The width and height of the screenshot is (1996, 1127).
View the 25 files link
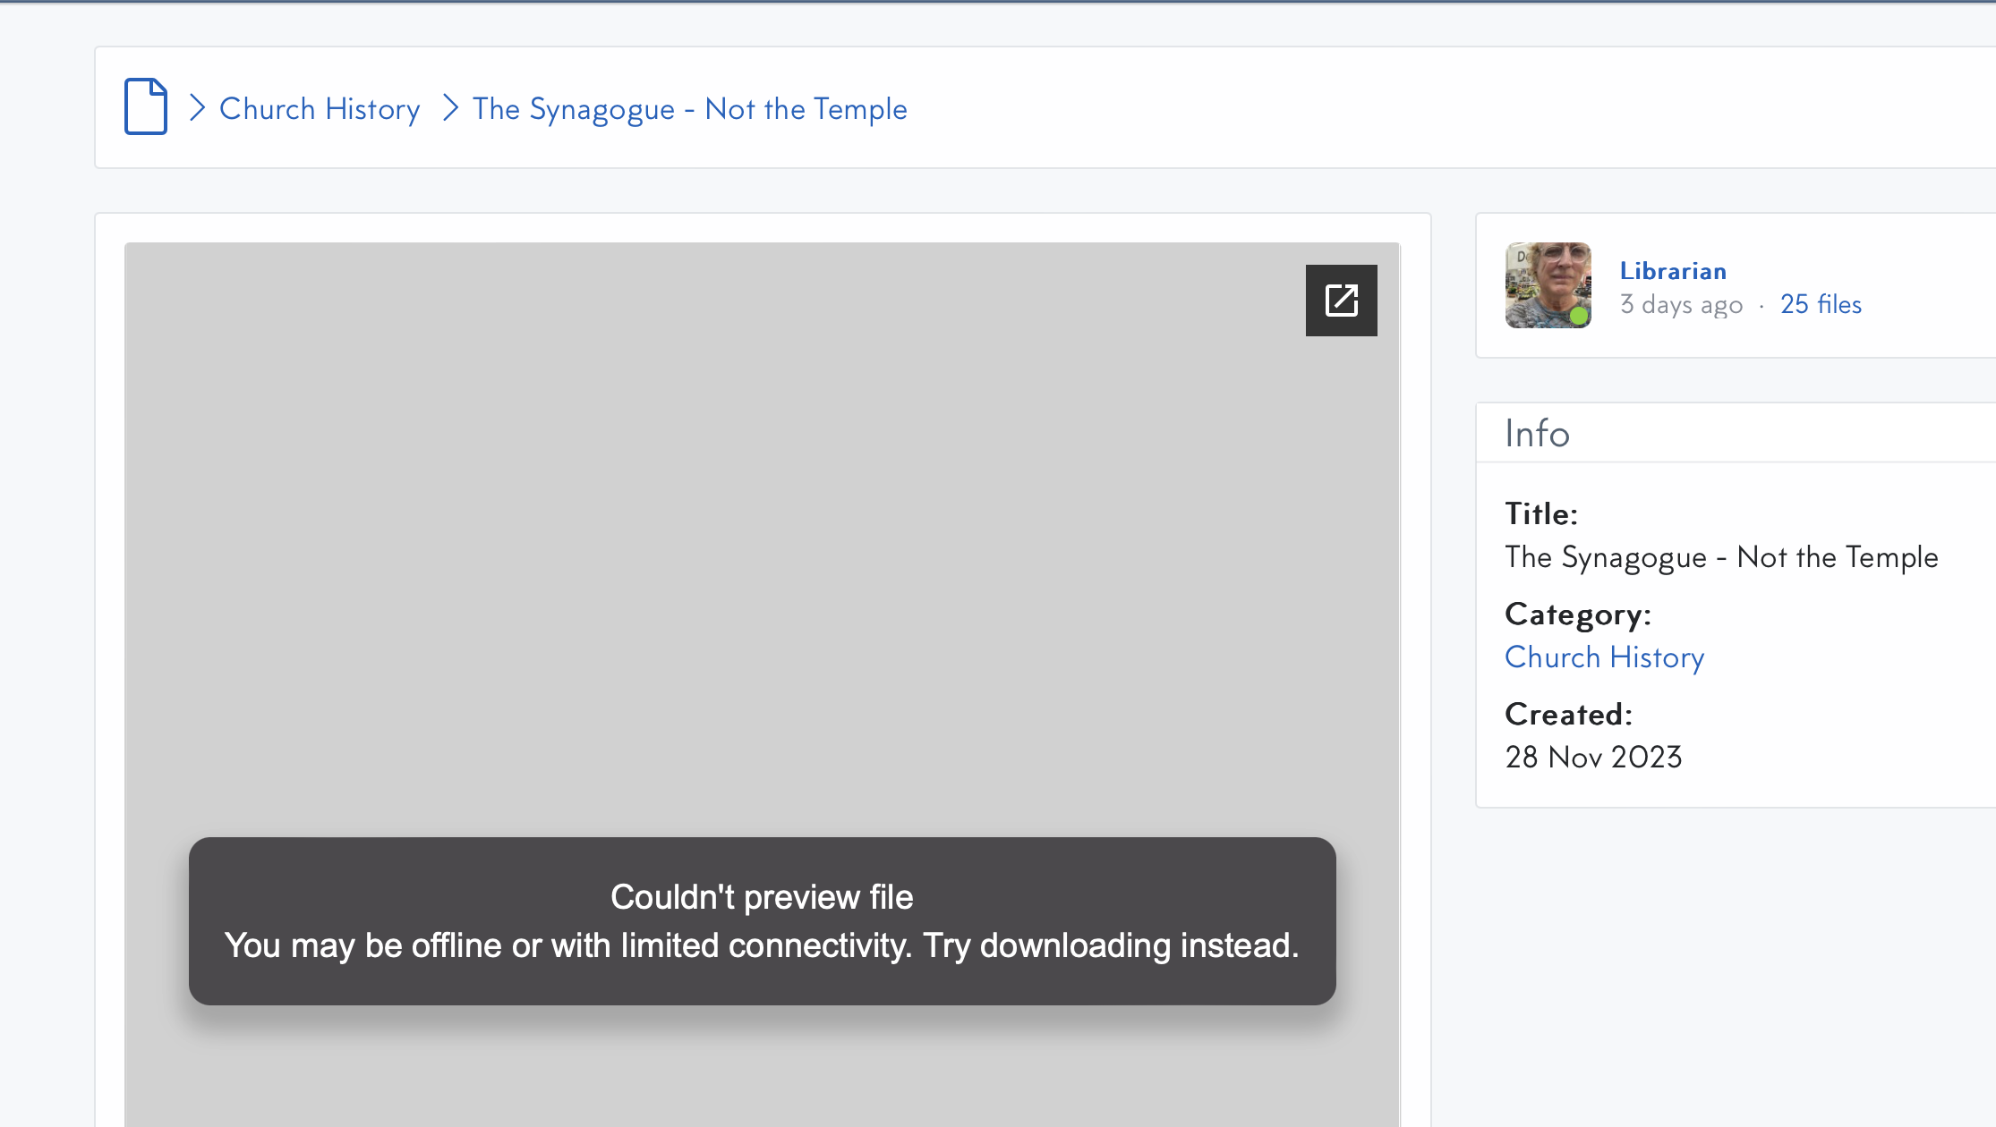pyautogui.click(x=1821, y=304)
